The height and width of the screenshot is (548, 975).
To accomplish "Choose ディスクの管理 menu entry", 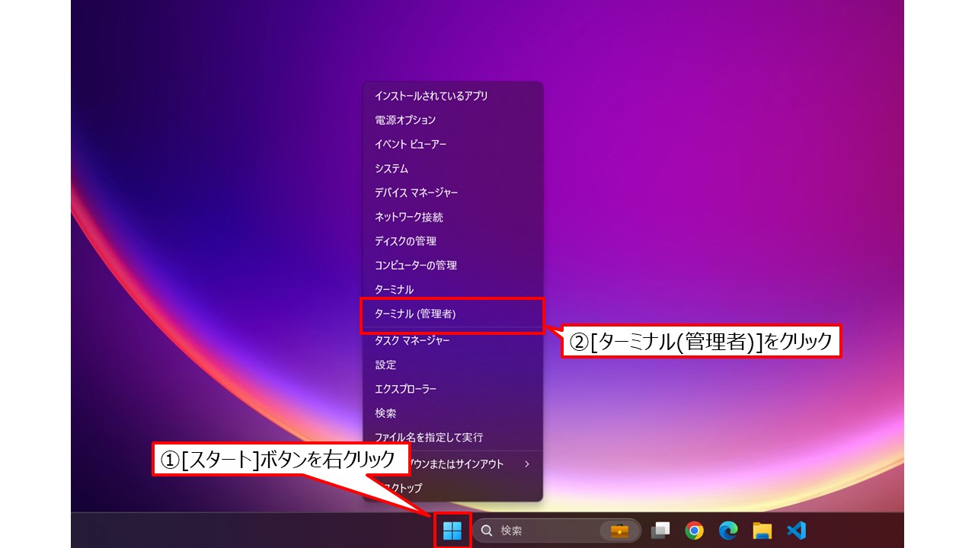I will click(x=452, y=241).
